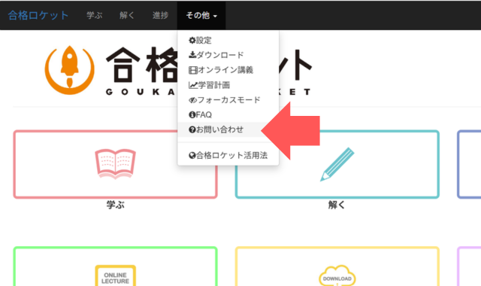Click the 合格ロケット brand link
This screenshot has width=481, height=286.
click(x=38, y=15)
